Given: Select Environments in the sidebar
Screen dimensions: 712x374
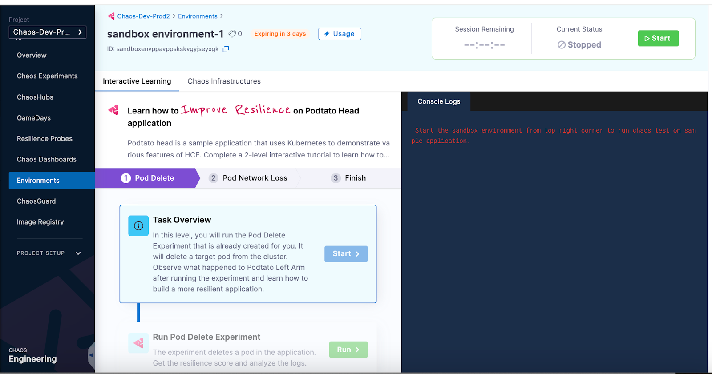Looking at the screenshot, I should pos(52,181).
